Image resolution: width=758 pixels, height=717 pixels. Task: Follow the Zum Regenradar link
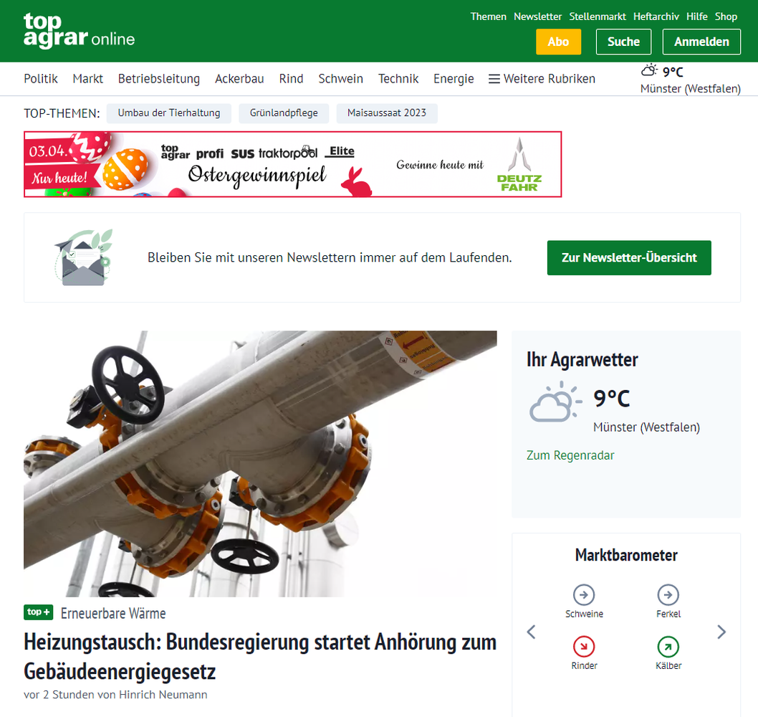pyautogui.click(x=570, y=455)
